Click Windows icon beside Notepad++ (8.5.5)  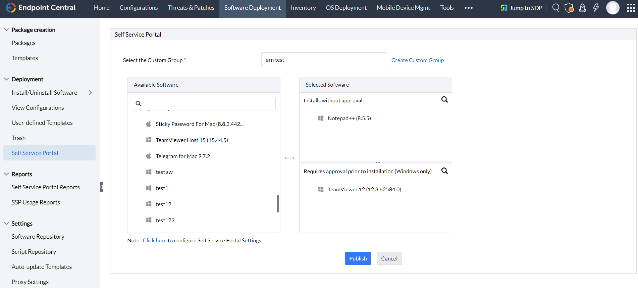(321, 118)
